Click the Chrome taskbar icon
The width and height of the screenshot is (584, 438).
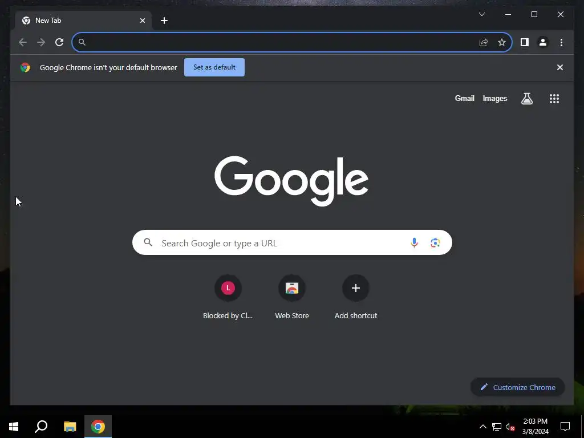coord(98,427)
